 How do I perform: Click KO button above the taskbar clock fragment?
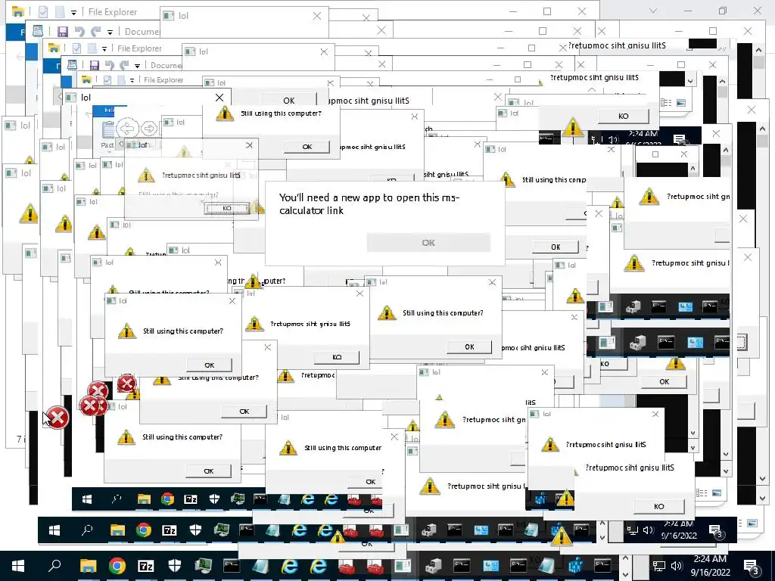click(x=624, y=116)
